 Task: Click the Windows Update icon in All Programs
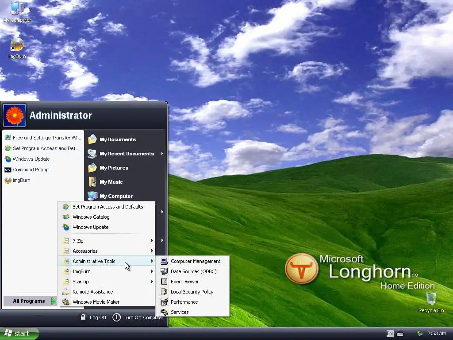pos(66,227)
